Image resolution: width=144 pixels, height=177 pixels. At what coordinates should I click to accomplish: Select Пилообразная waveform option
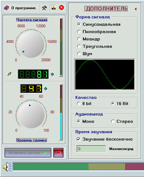pyautogui.click(x=96, y=32)
